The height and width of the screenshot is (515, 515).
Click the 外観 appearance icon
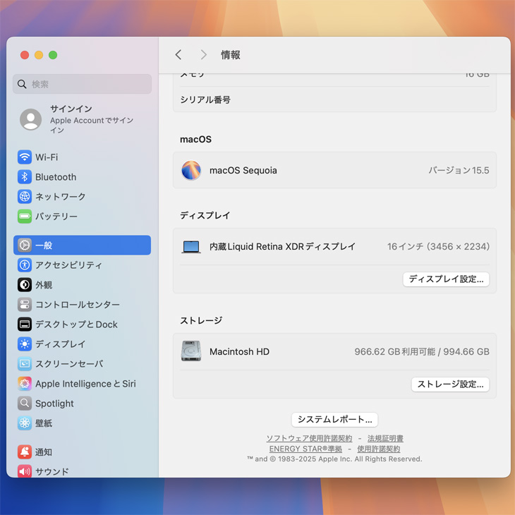25,285
